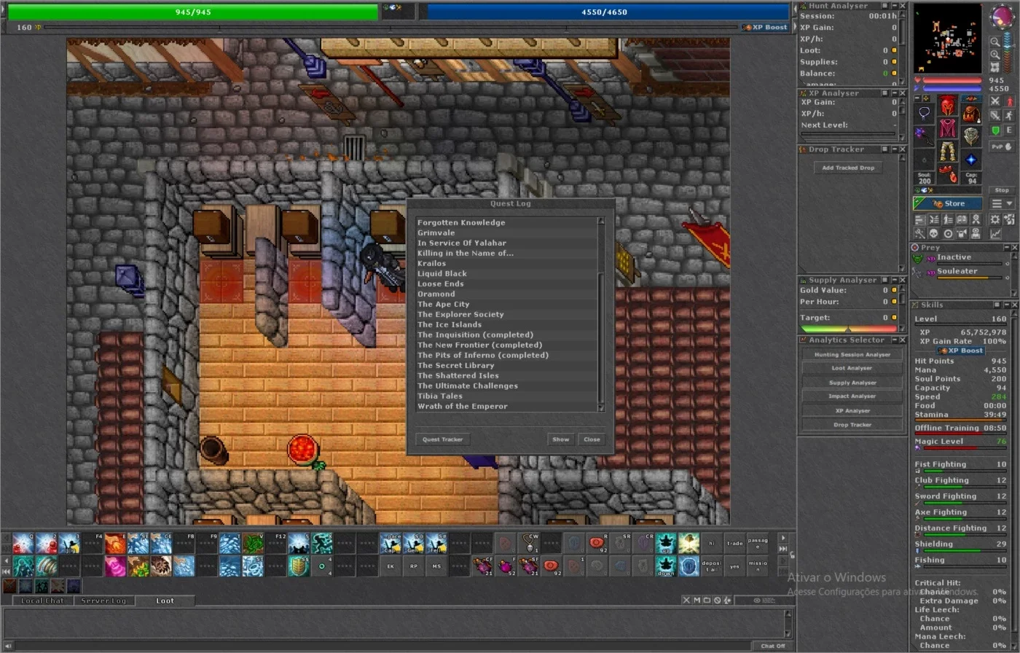The width and height of the screenshot is (1020, 653).
Task: Collapse the Analytics Selector panel
Action: (x=894, y=340)
